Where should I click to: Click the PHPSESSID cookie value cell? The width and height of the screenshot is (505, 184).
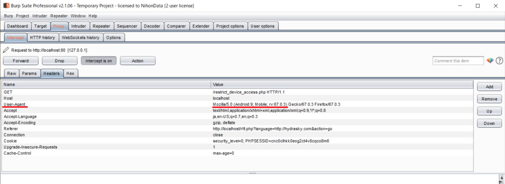[x=271, y=141]
